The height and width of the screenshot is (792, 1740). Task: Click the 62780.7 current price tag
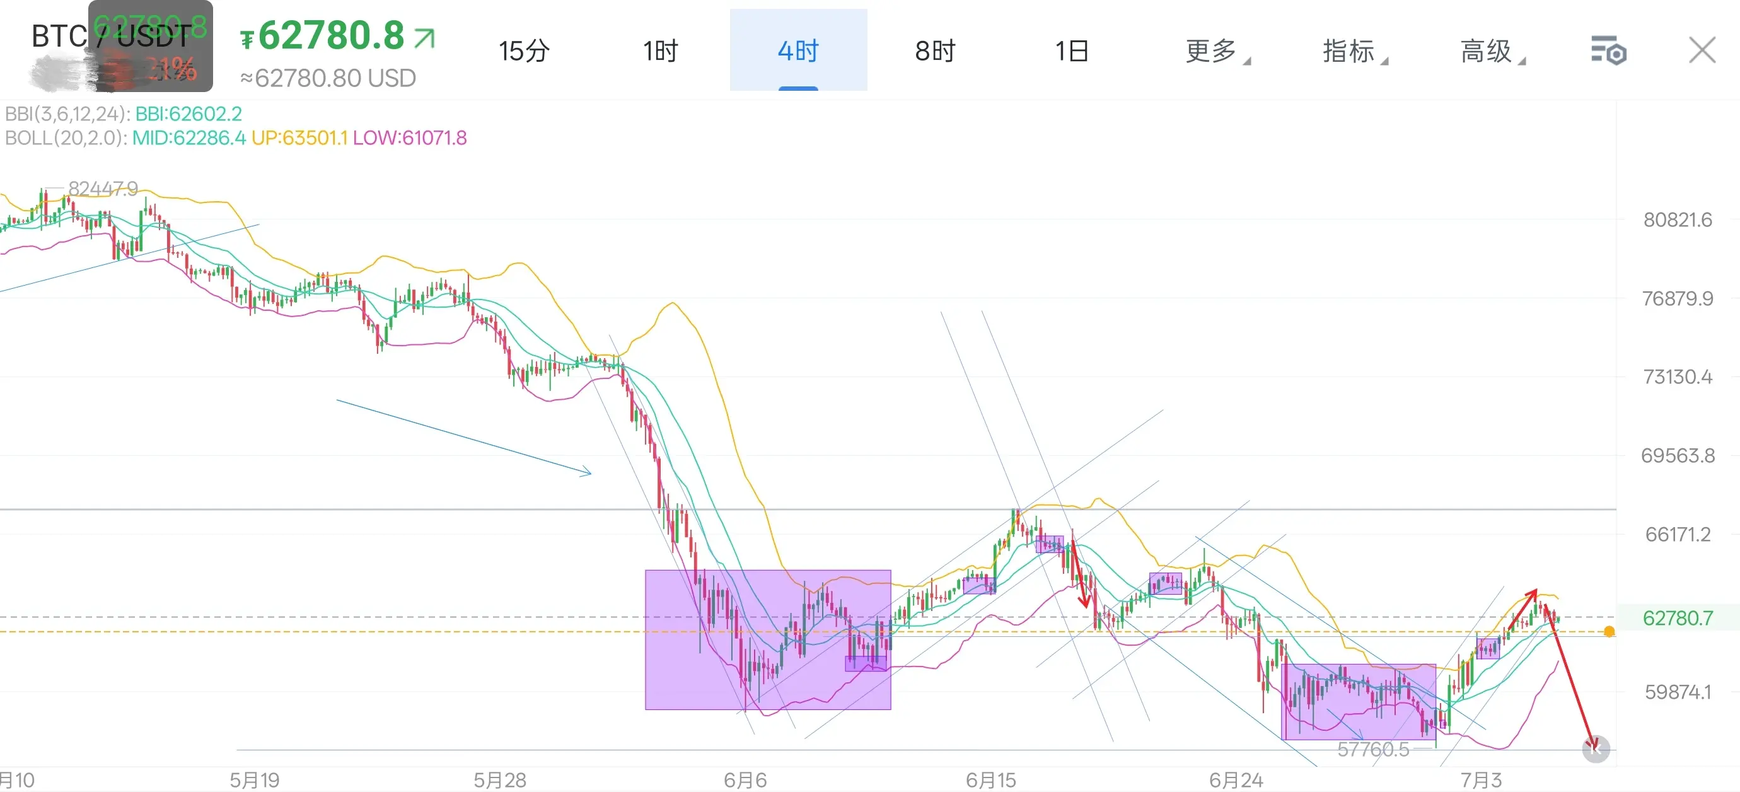[1678, 618]
